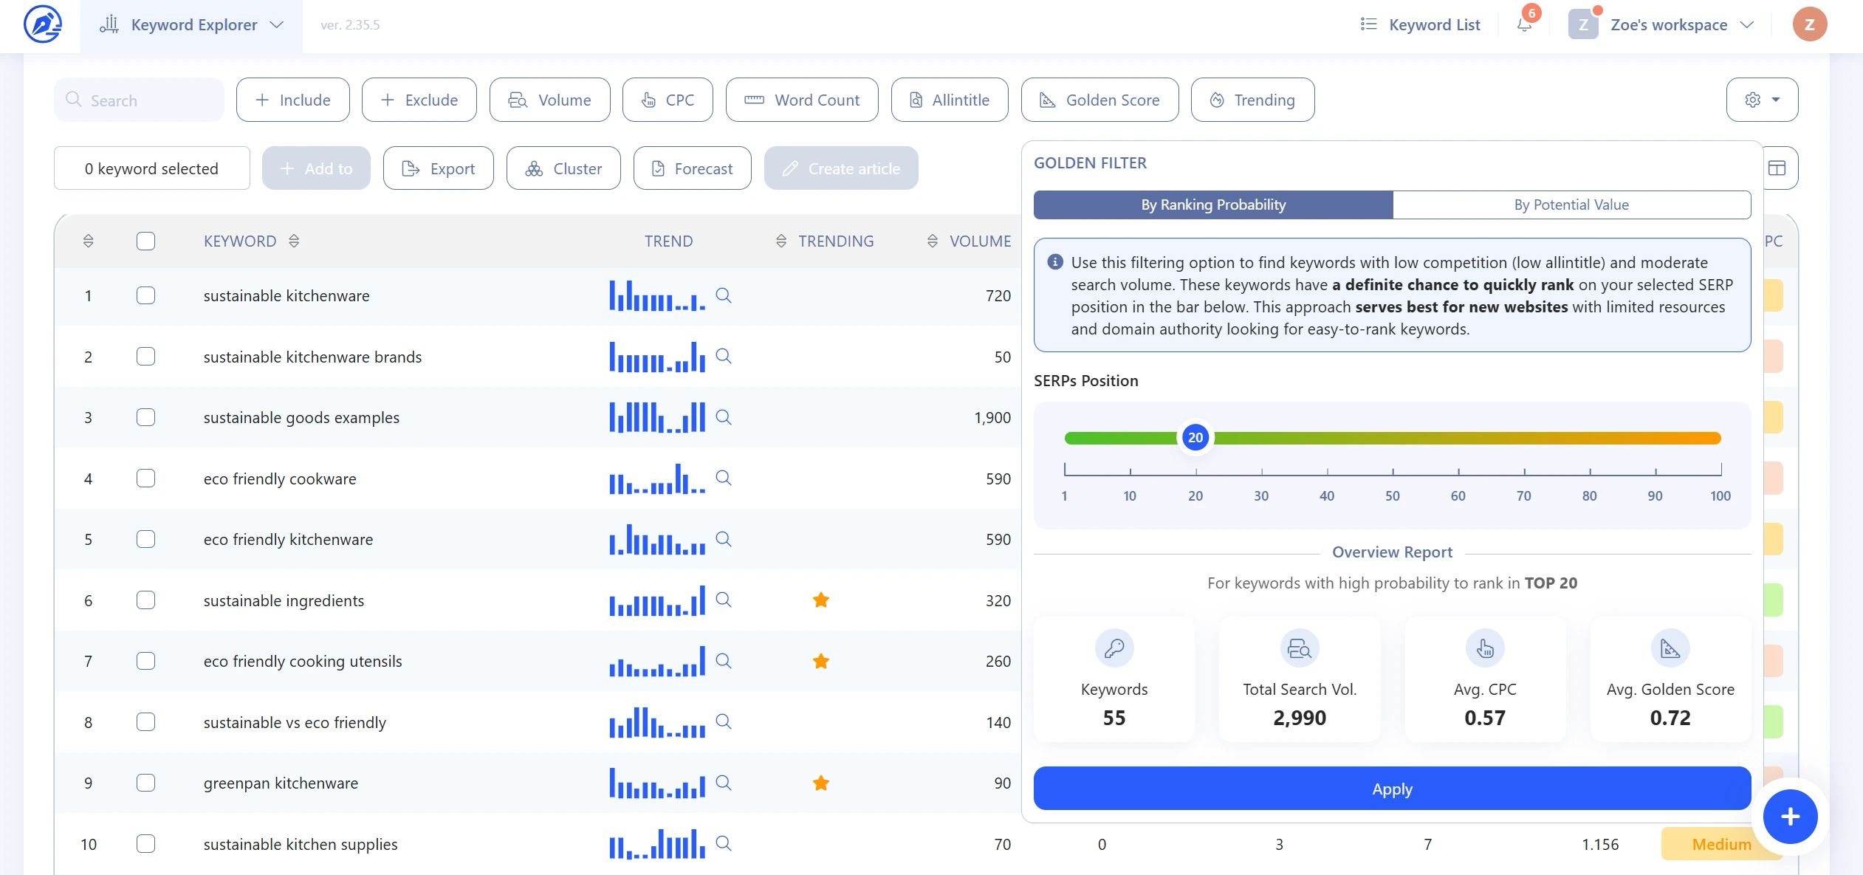Switch to By Potential Value tab
1863x875 pixels.
click(x=1571, y=203)
